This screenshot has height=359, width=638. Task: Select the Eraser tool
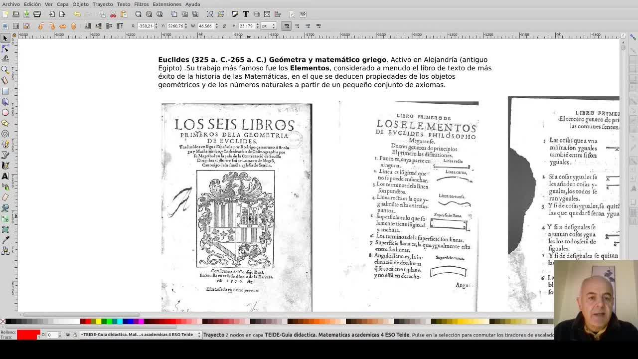pyautogui.click(x=5, y=198)
